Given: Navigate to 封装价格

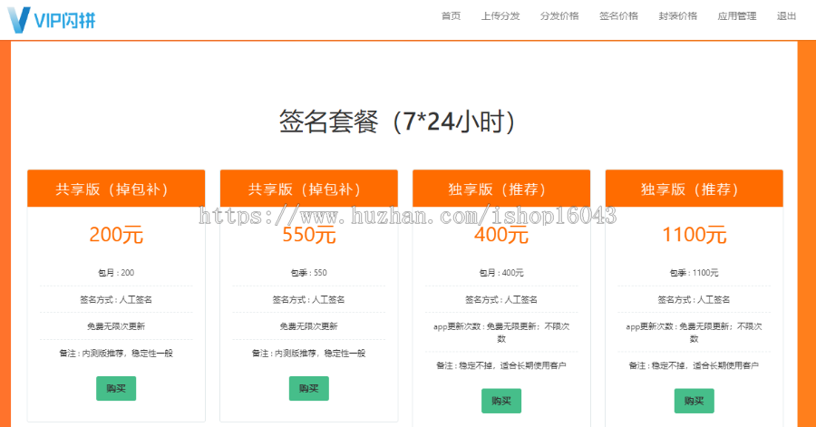Looking at the screenshot, I should (x=678, y=16).
